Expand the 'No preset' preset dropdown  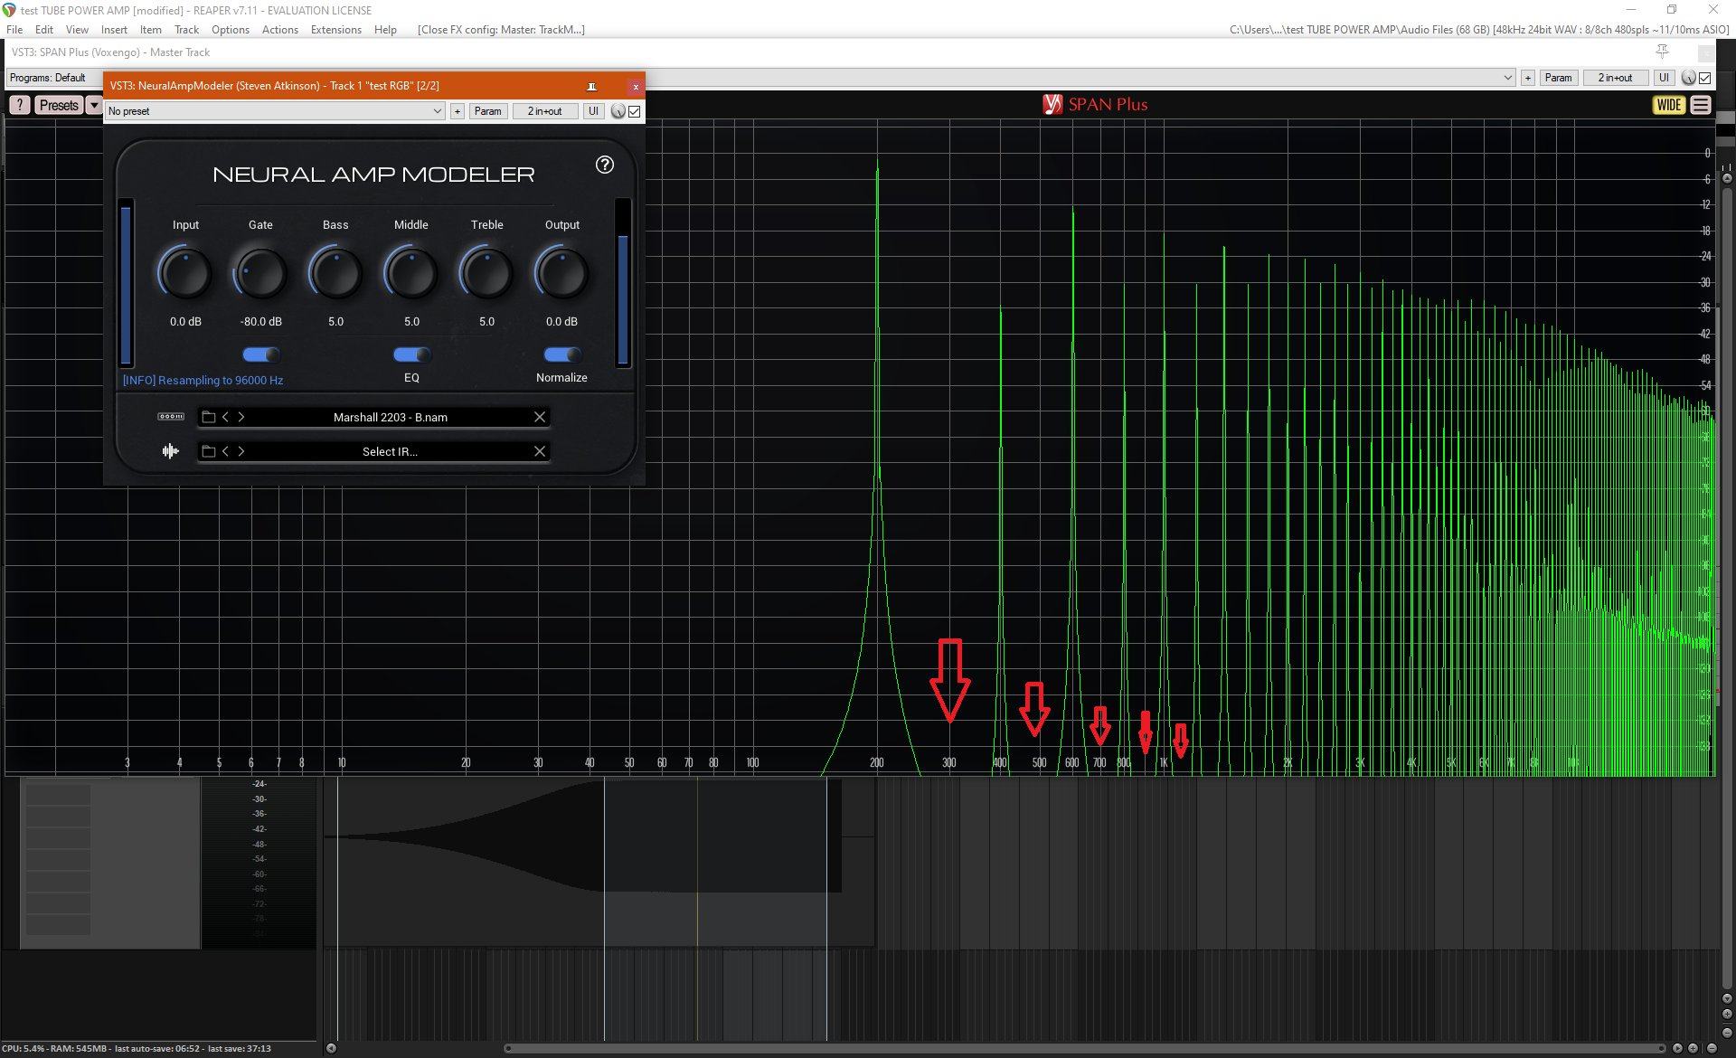437,111
